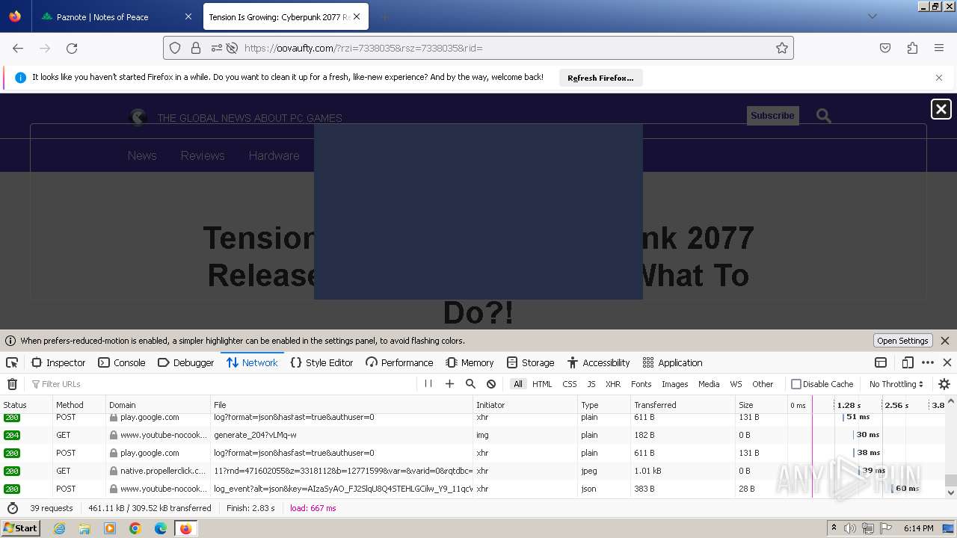Filter requests by XHR
957x538 pixels.
613,384
